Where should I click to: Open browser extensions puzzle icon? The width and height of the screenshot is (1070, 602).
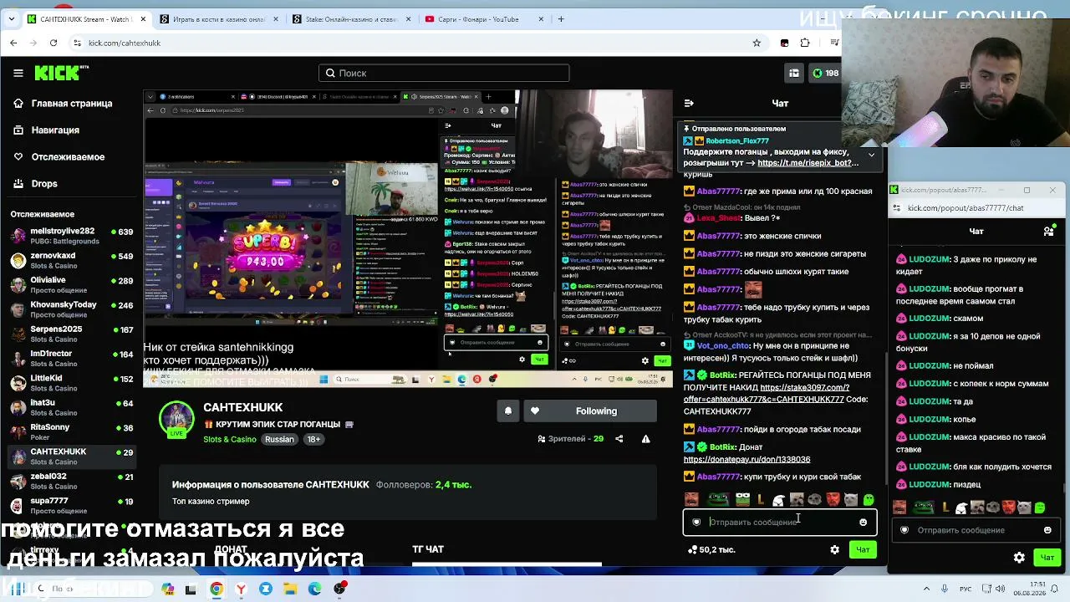pos(805,43)
